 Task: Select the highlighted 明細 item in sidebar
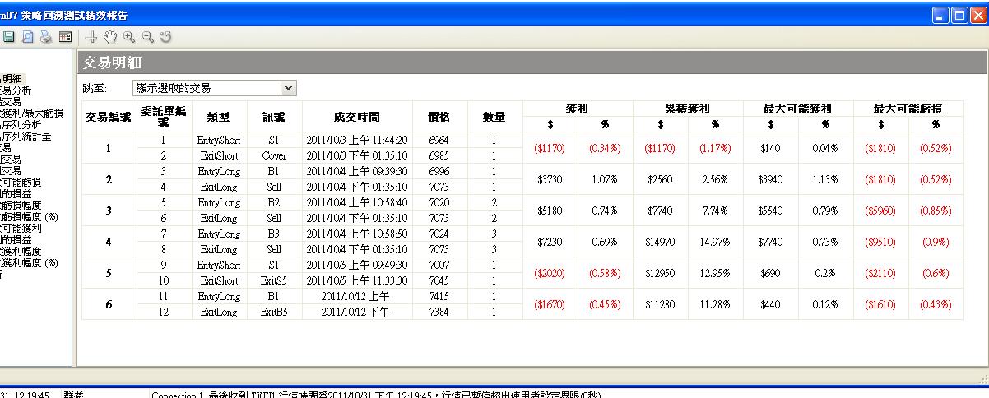pos(12,79)
